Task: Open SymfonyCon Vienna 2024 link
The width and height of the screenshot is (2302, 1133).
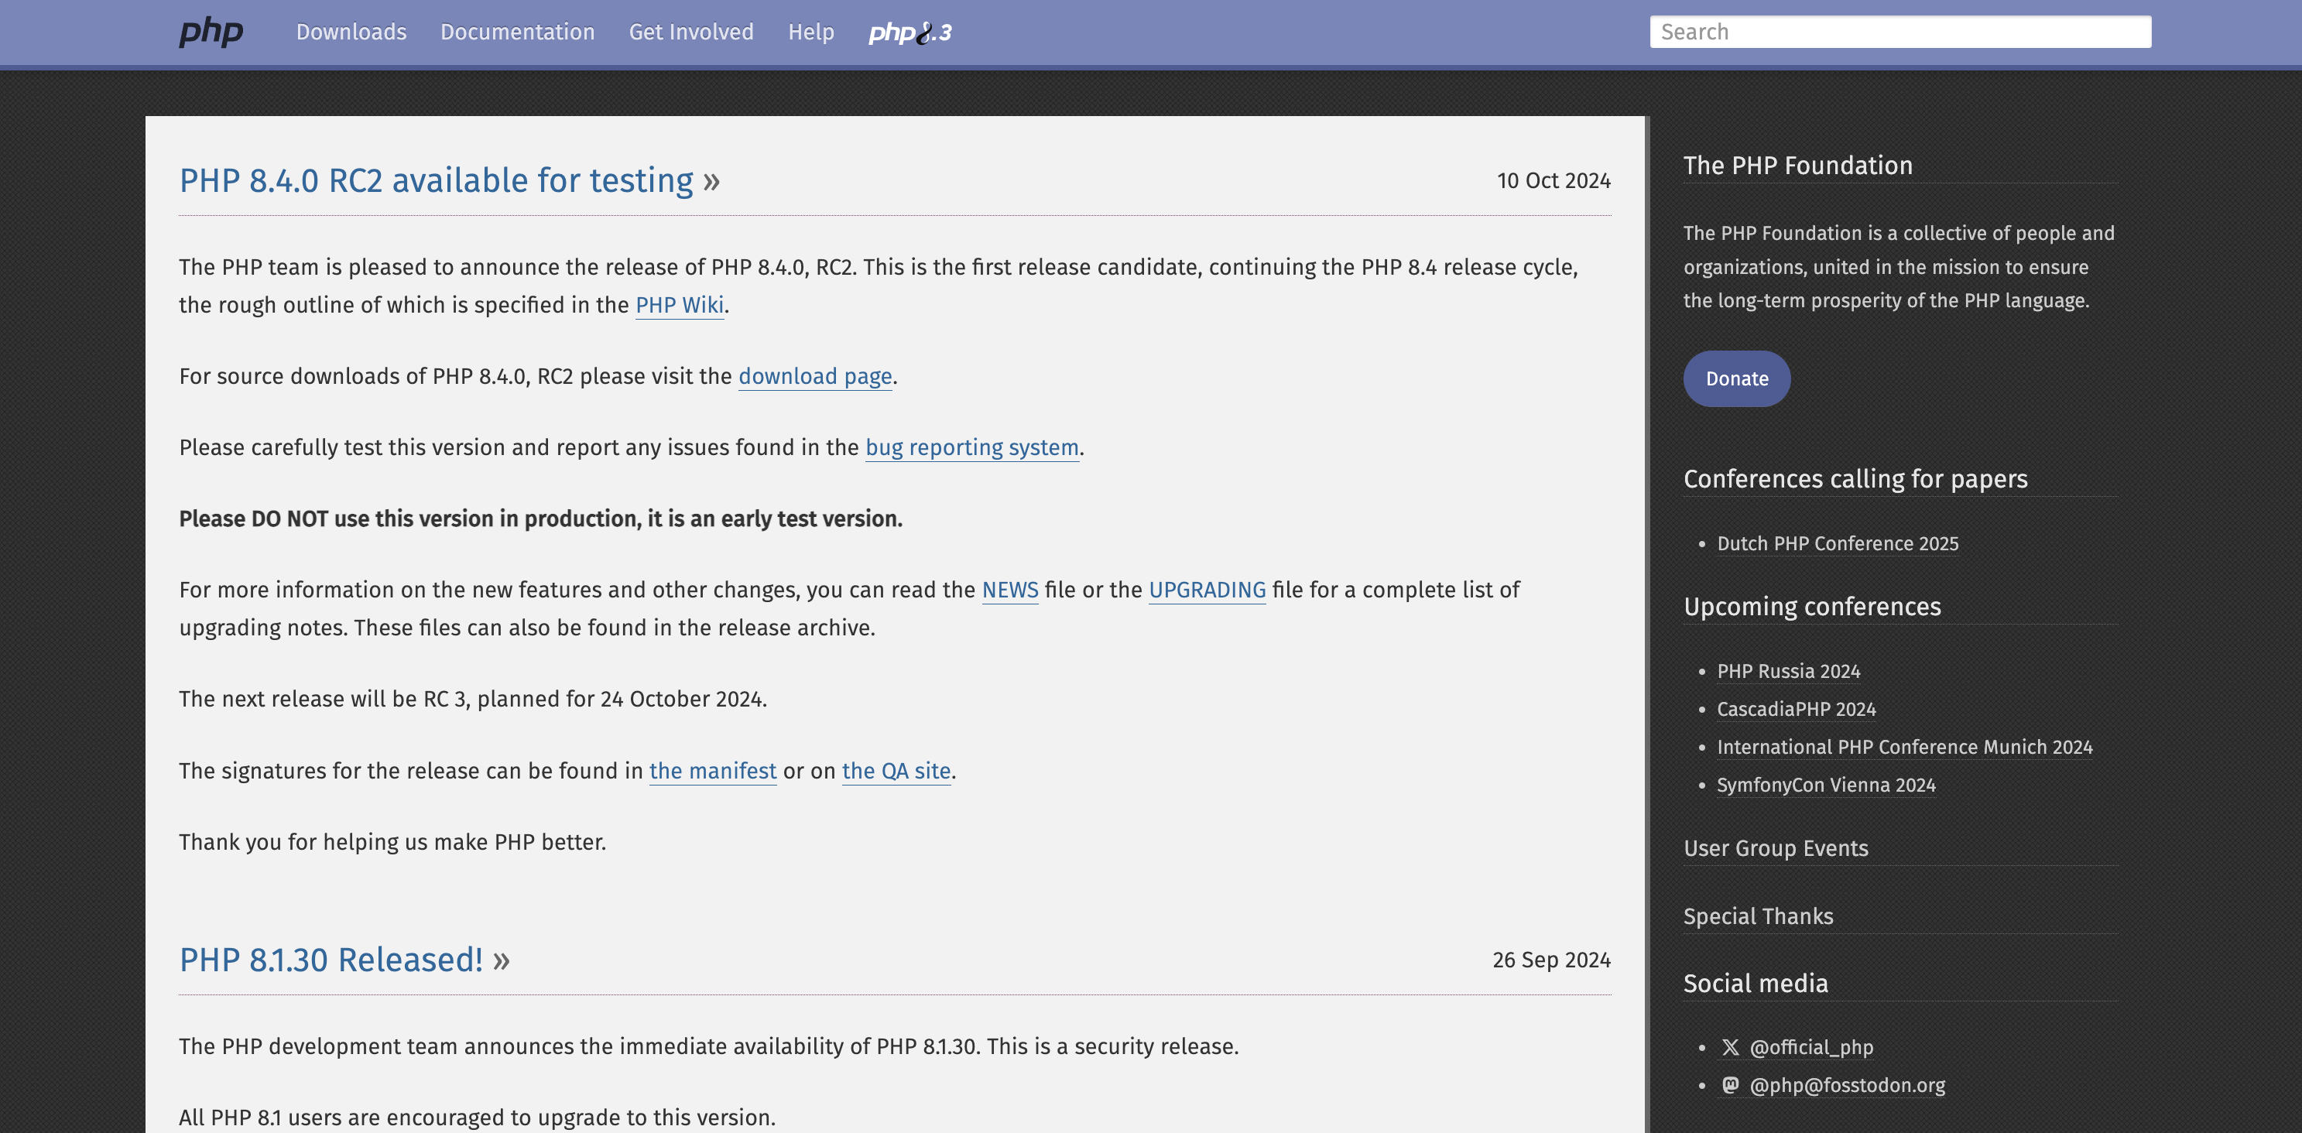Action: [1826, 786]
